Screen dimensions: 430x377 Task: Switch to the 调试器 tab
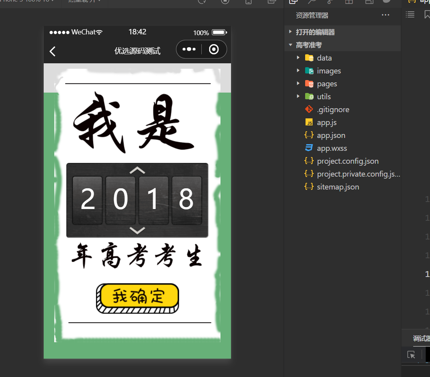421,338
